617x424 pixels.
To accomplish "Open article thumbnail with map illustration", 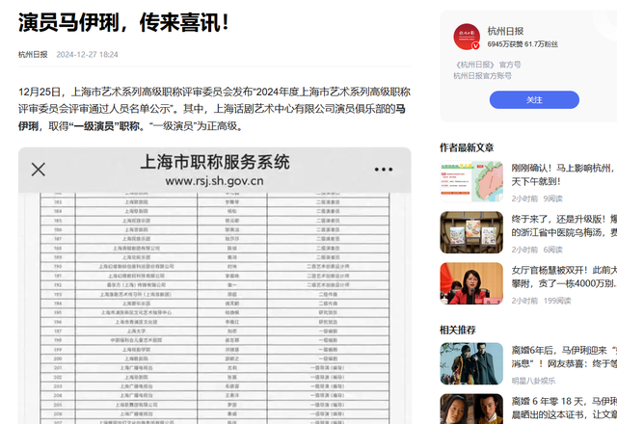I will click(471, 181).
